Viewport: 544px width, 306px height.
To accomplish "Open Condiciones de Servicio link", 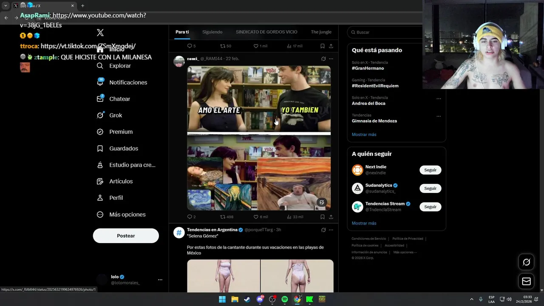I will tap(369, 239).
